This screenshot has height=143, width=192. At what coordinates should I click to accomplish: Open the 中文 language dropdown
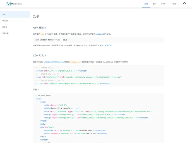[175, 4]
